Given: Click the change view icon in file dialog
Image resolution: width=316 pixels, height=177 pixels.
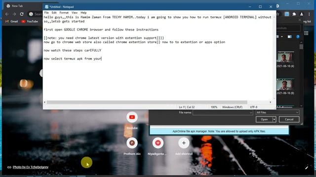Looking at the screenshot, I should pyautogui.click(x=277, y=37).
